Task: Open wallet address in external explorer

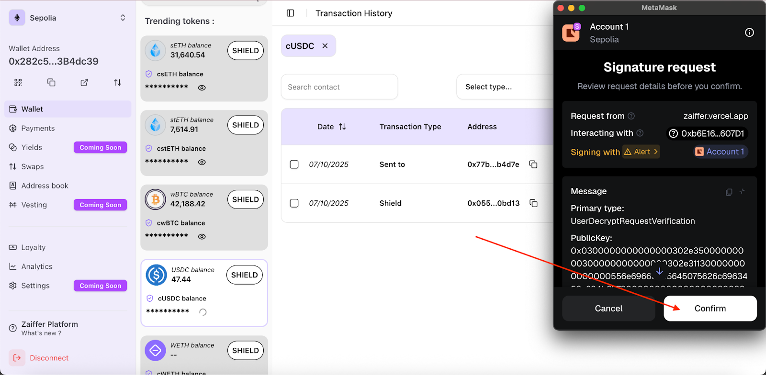Action: [84, 82]
